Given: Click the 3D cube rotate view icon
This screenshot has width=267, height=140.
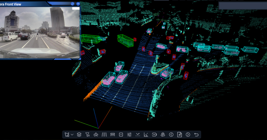Looking at the screenshot, I should [x=163, y=134].
